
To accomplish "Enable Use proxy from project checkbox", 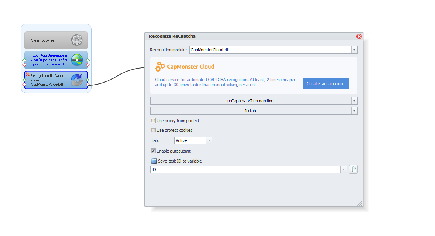I will (x=153, y=121).
